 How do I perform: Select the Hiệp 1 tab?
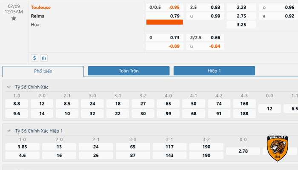(214, 71)
